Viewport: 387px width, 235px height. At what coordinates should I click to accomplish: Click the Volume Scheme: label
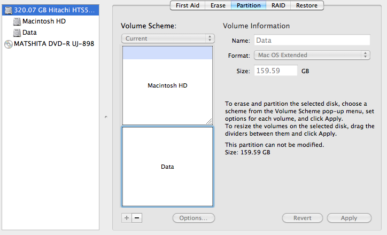(x=149, y=26)
